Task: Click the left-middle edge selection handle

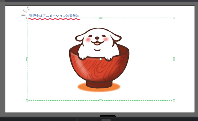Action: pyautogui.click(x=27, y=59)
